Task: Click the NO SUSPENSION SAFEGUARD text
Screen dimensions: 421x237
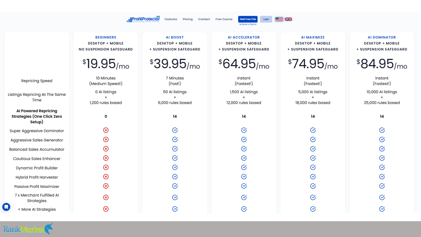Action: pyautogui.click(x=106, y=49)
